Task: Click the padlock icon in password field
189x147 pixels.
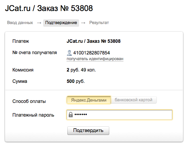Action: pyautogui.click(x=71, y=115)
